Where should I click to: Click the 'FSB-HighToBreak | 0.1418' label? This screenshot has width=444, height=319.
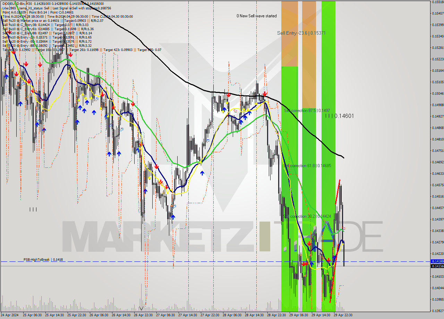(43, 259)
